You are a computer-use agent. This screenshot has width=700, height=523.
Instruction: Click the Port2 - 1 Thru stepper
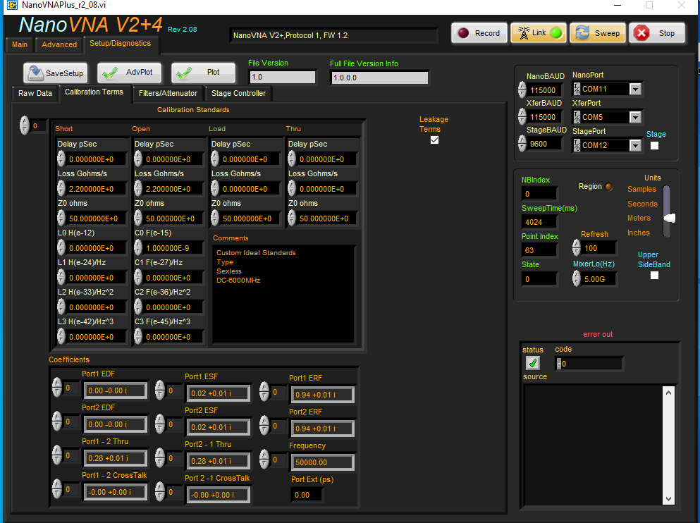pos(160,458)
